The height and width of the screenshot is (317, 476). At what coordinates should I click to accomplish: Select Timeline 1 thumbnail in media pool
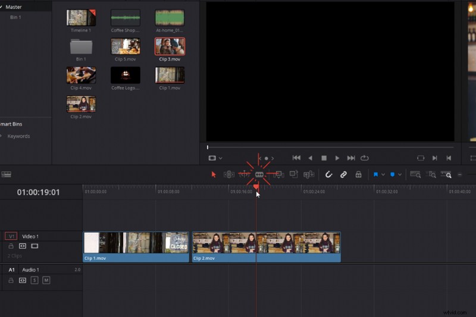[x=81, y=18]
